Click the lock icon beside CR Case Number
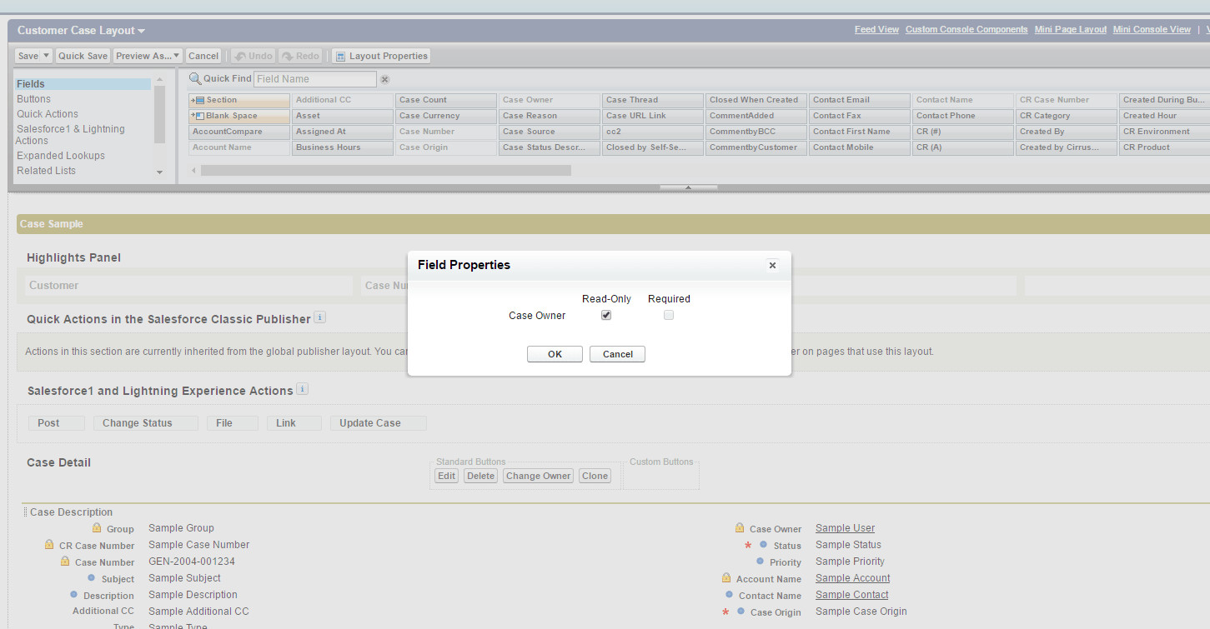The height and width of the screenshot is (629, 1210). coord(49,545)
